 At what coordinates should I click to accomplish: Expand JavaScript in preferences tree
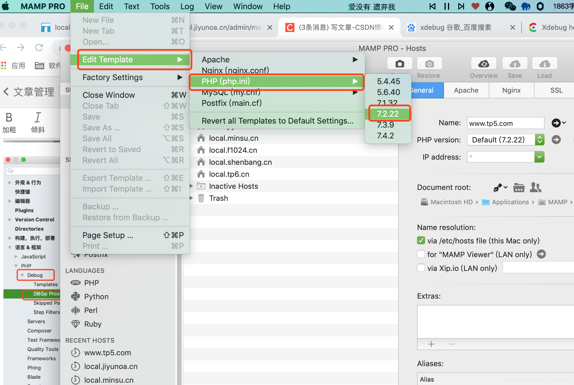coord(16,257)
